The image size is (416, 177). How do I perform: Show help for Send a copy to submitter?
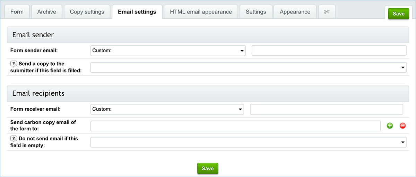pos(14,64)
